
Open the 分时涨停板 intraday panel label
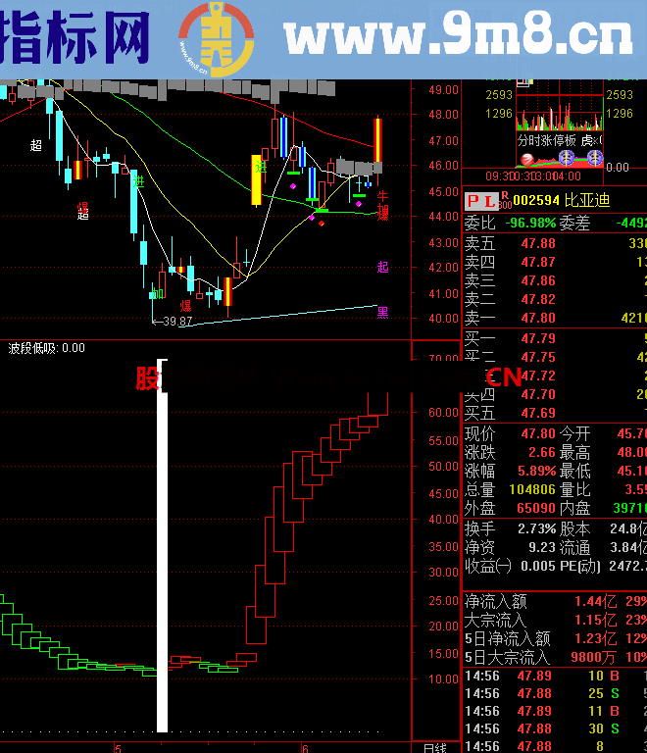click(x=547, y=140)
